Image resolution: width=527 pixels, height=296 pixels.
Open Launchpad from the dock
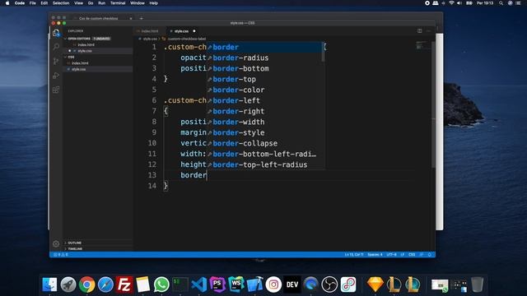[x=68, y=284]
